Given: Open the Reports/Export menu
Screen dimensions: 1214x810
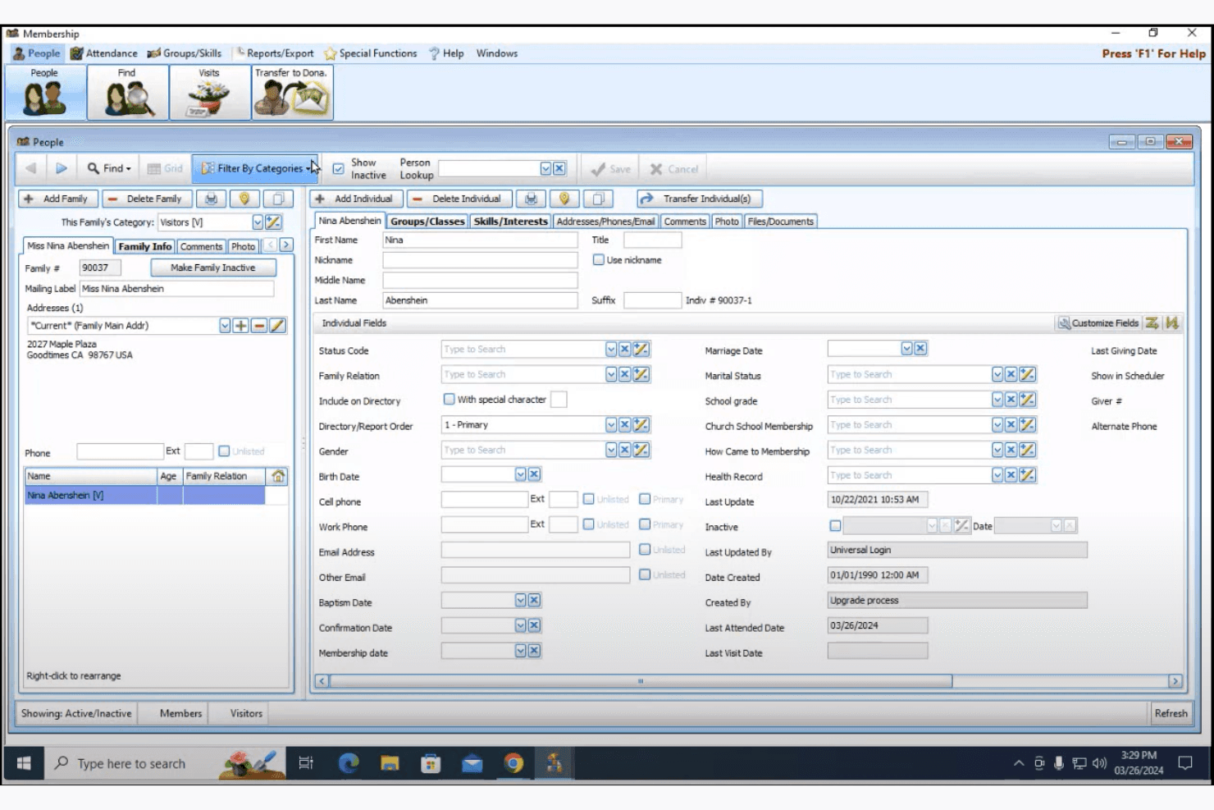Looking at the screenshot, I should point(275,53).
